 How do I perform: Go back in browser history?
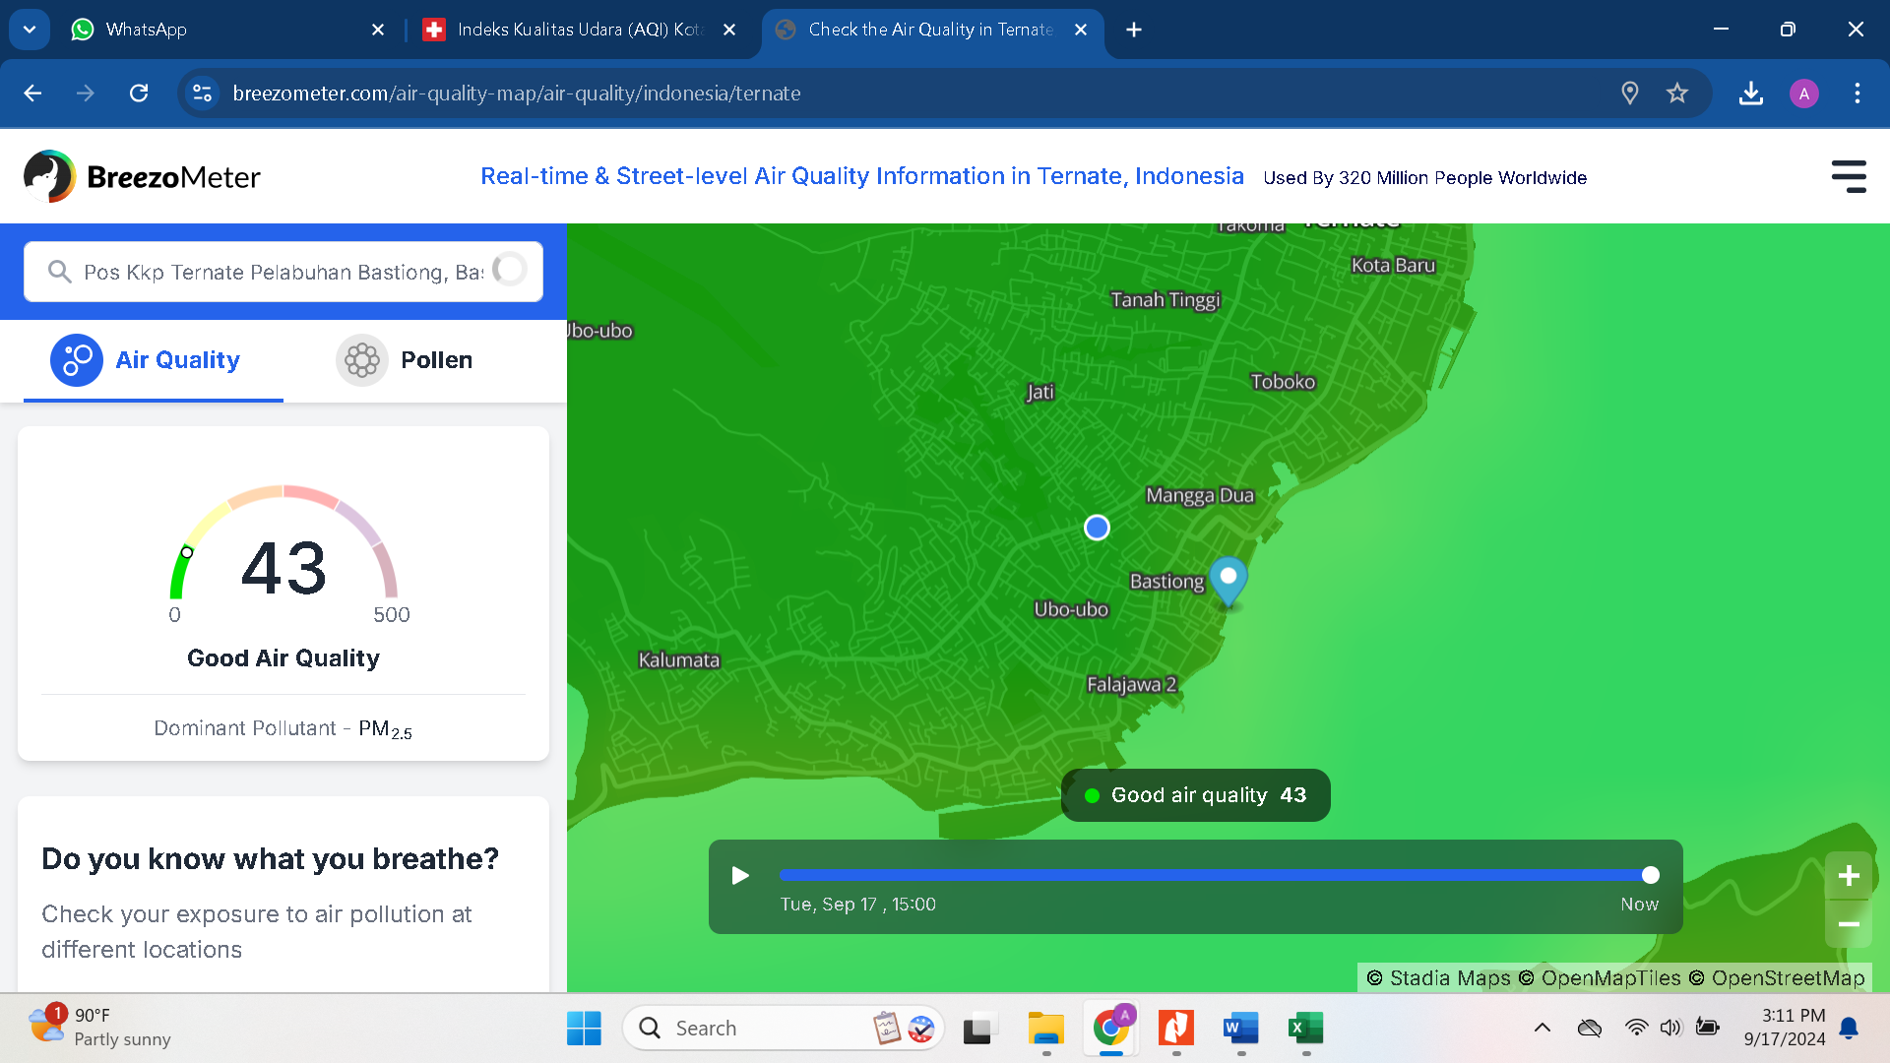coord(32,94)
